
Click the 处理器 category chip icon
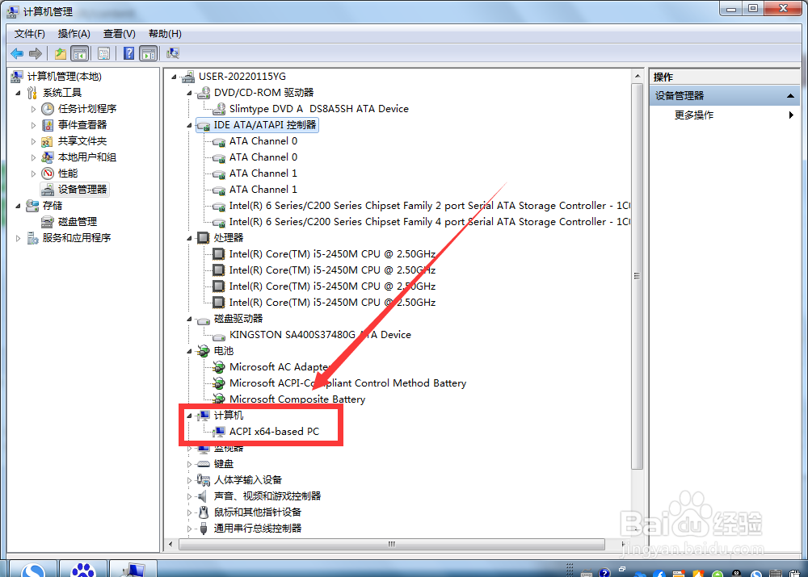(x=204, y=238)
